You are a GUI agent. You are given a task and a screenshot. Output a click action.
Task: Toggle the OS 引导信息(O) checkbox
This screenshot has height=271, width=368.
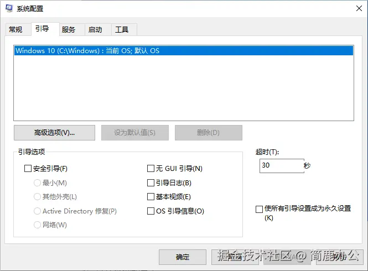point(151,211)
